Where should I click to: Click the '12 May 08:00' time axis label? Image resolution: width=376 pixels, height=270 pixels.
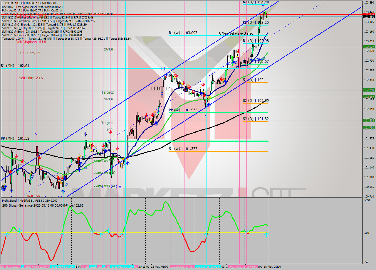tap(160, 267)
